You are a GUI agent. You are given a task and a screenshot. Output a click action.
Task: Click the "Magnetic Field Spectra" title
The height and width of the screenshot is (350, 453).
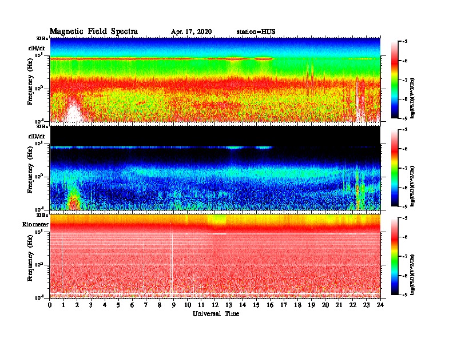click(94, 31)
